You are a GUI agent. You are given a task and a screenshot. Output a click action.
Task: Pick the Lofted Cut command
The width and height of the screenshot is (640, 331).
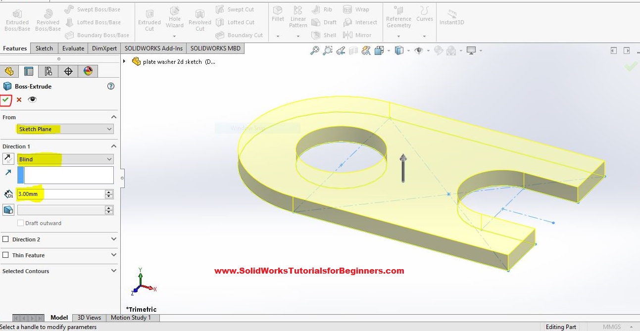pyautogui.click(x=235, y=22)
